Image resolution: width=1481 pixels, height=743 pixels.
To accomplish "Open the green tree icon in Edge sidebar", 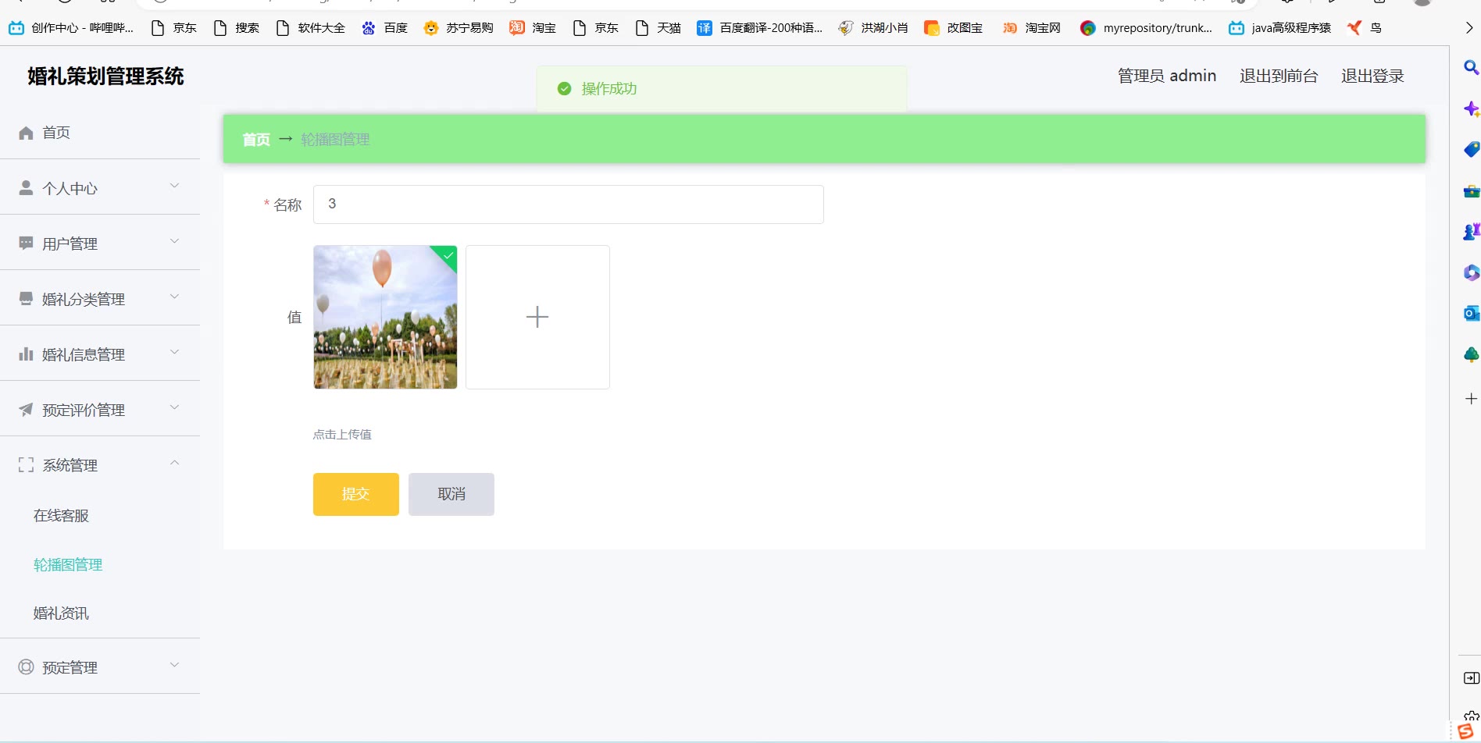I will tap(1471, 354).
